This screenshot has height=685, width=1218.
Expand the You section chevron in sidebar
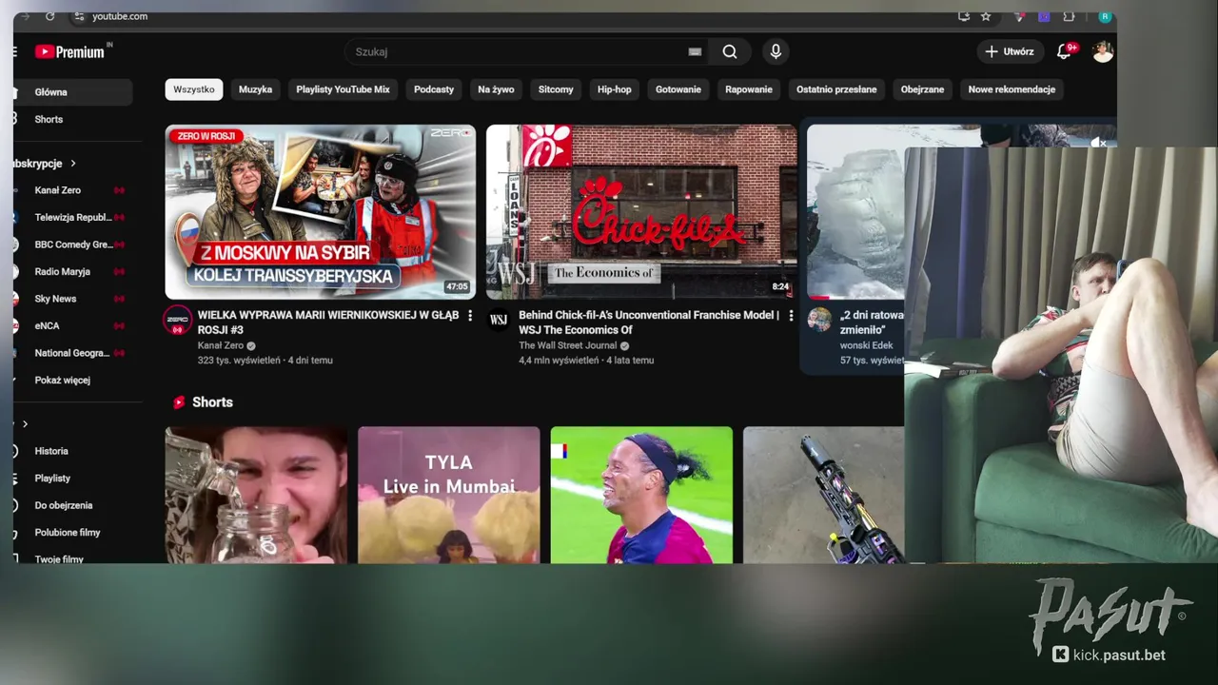tap(25, 423)
